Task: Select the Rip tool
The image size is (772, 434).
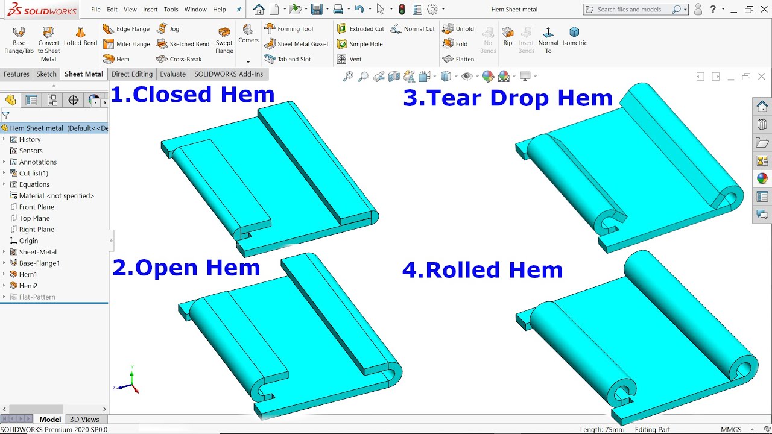Action: click(508, 37)
